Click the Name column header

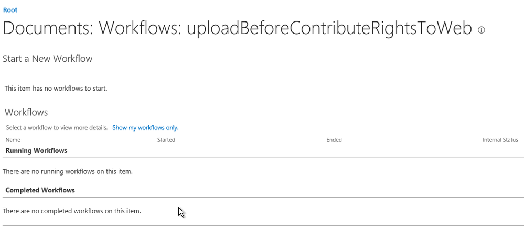(13, 140)
